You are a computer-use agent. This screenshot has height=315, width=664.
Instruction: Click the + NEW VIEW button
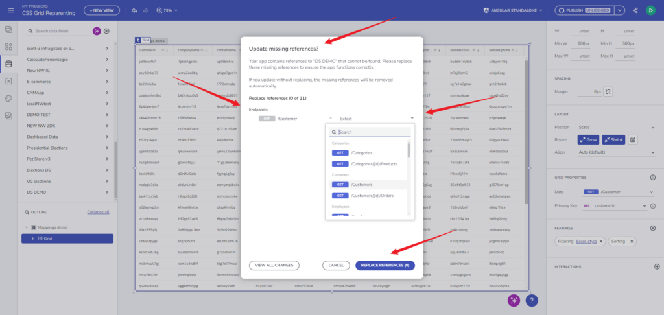coord(102,10)
